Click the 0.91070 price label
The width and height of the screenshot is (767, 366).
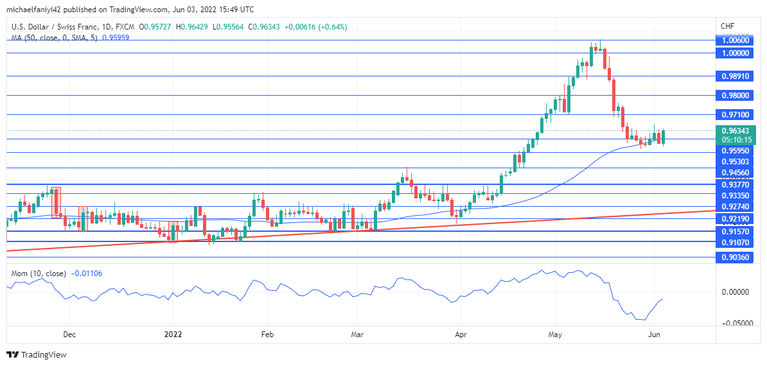[736, 241]
